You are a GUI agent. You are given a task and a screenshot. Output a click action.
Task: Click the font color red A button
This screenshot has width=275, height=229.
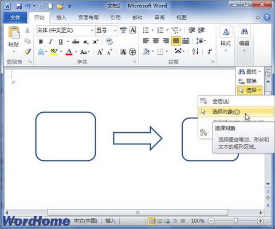click(x=69, y=52)
